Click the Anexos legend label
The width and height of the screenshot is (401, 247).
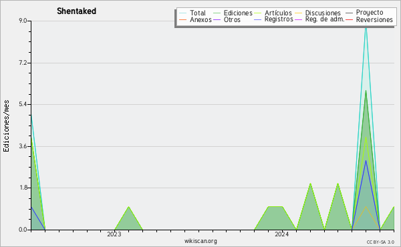click(200, 19)
